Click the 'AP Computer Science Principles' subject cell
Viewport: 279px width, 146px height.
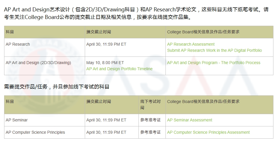pyautogui.click(x=45, y=132)
